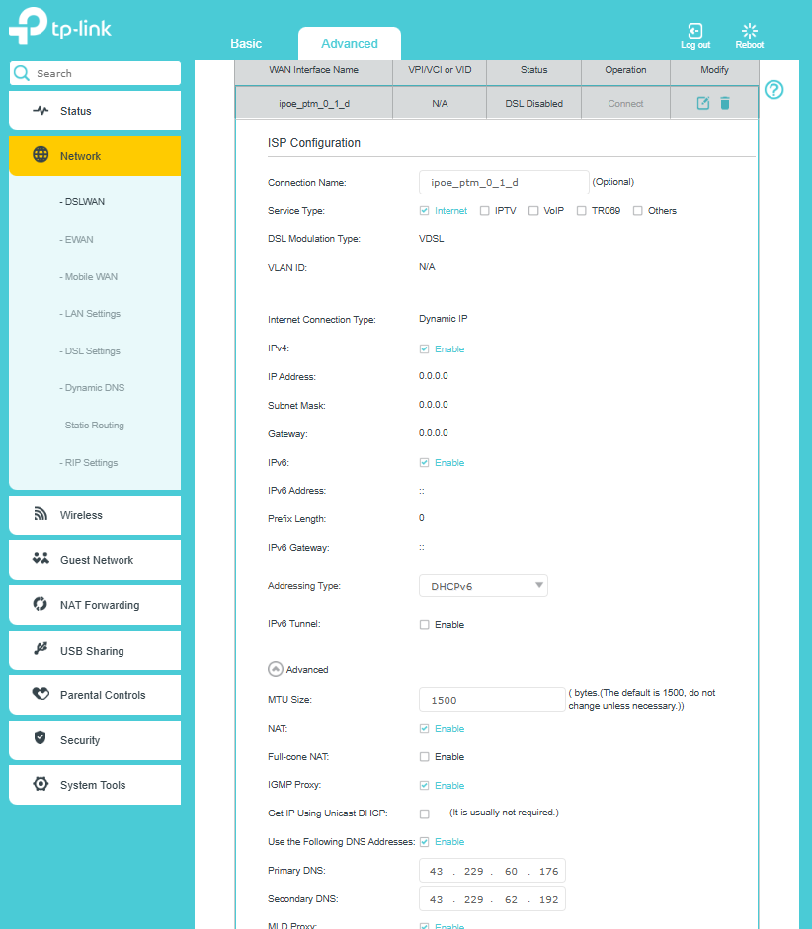Viewport: 812px width, 929px height.
Task: Go to Mobile WAN submenu
Action: click(x=88, y=276)
